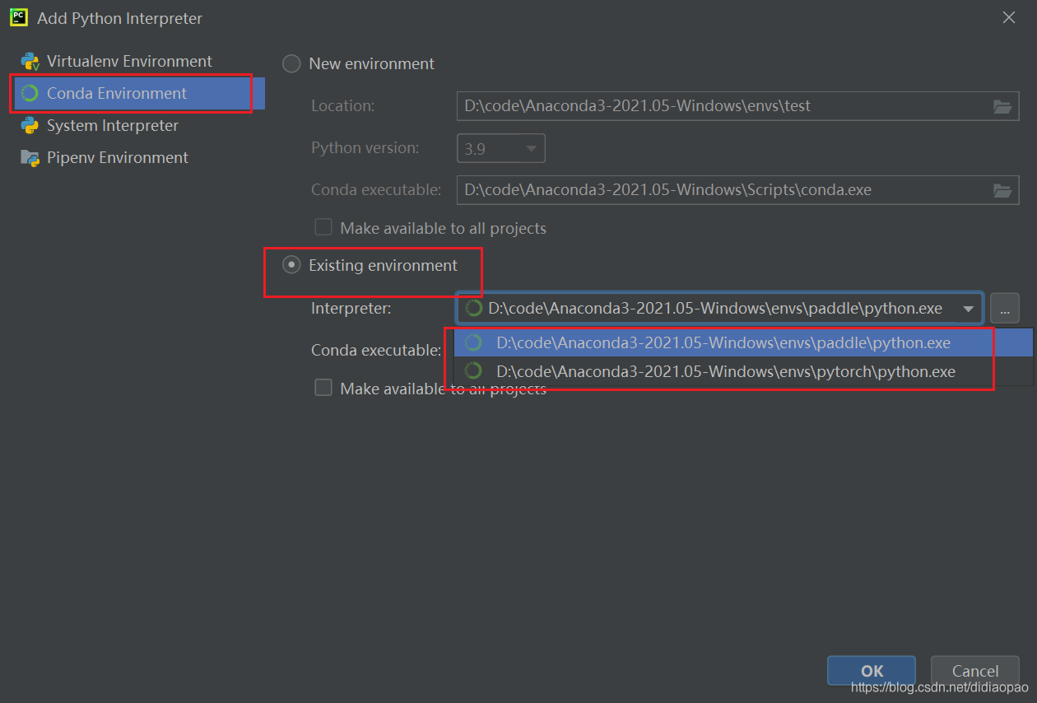Check lower Make available to all projects box
The height and width of the screenshot is (703, 1037).
pyautogui.click(x=323, y=388)
